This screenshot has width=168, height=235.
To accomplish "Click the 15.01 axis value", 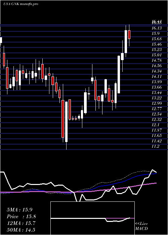I will click(157, 55).
